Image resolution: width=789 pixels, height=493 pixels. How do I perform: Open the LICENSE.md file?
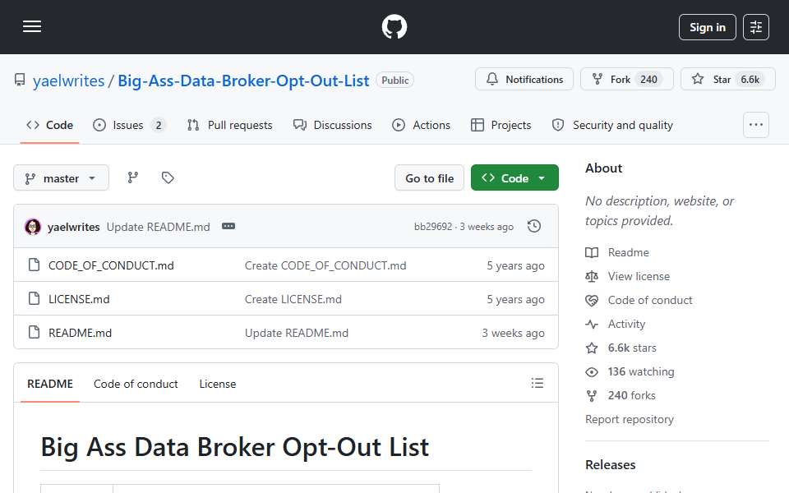[79, 299]
